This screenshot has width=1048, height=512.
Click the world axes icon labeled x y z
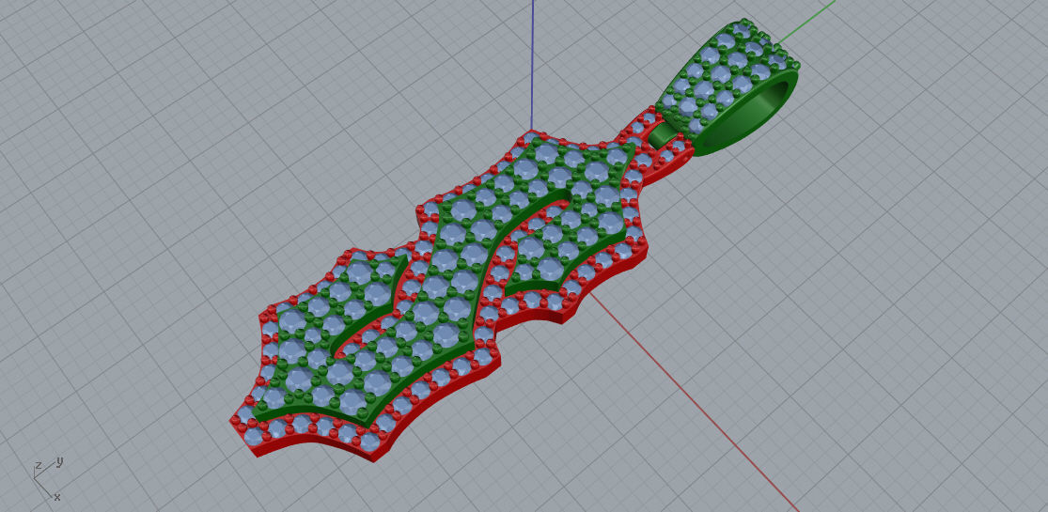pos(47,478)
